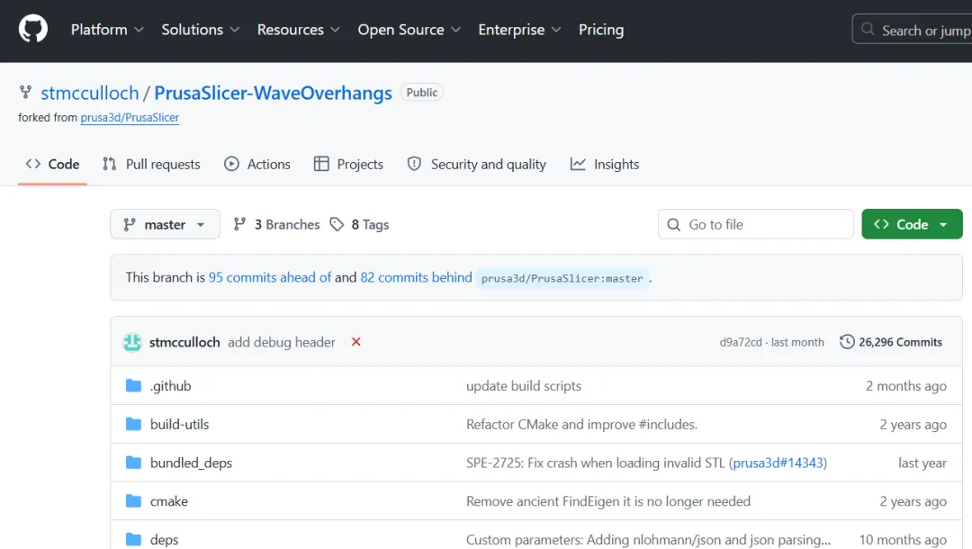This screenshot has height=549, width=972.
Task: Open the Refactor CMake and improve #includes commit
Action: click(x=581, y=425)
